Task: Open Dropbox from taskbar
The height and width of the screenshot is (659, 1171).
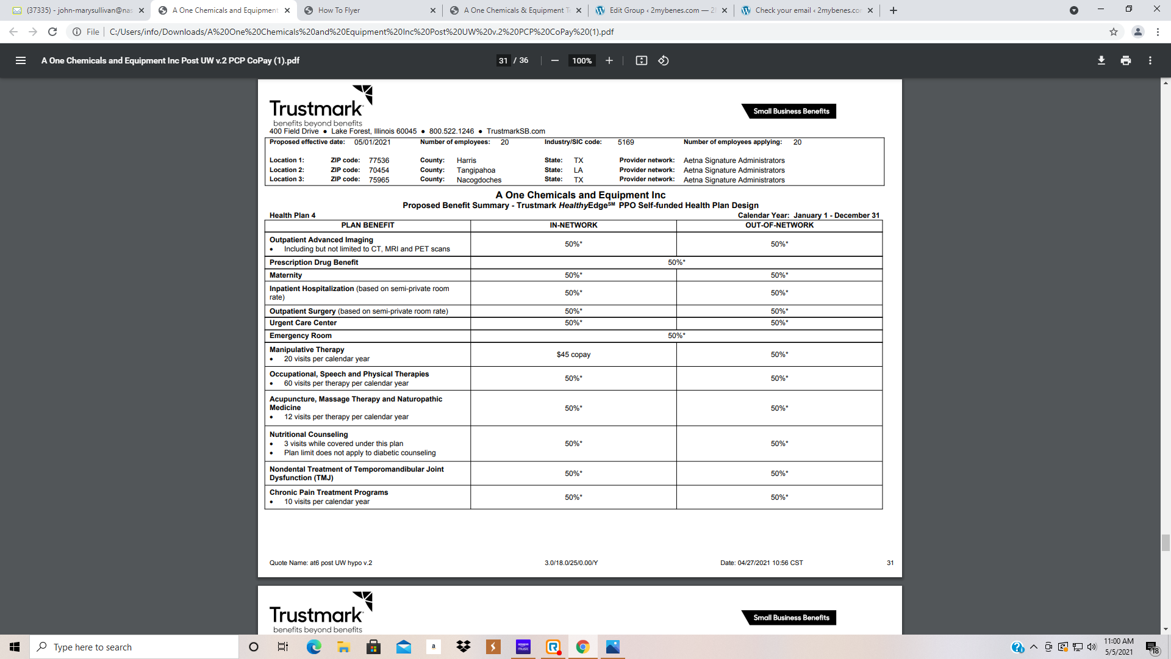Action: point(464,647)
